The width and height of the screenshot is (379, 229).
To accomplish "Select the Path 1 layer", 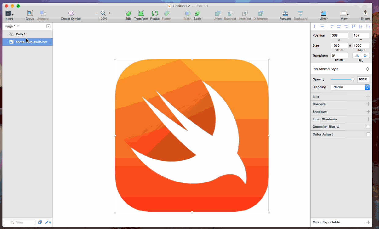I will tap(21, 34).
